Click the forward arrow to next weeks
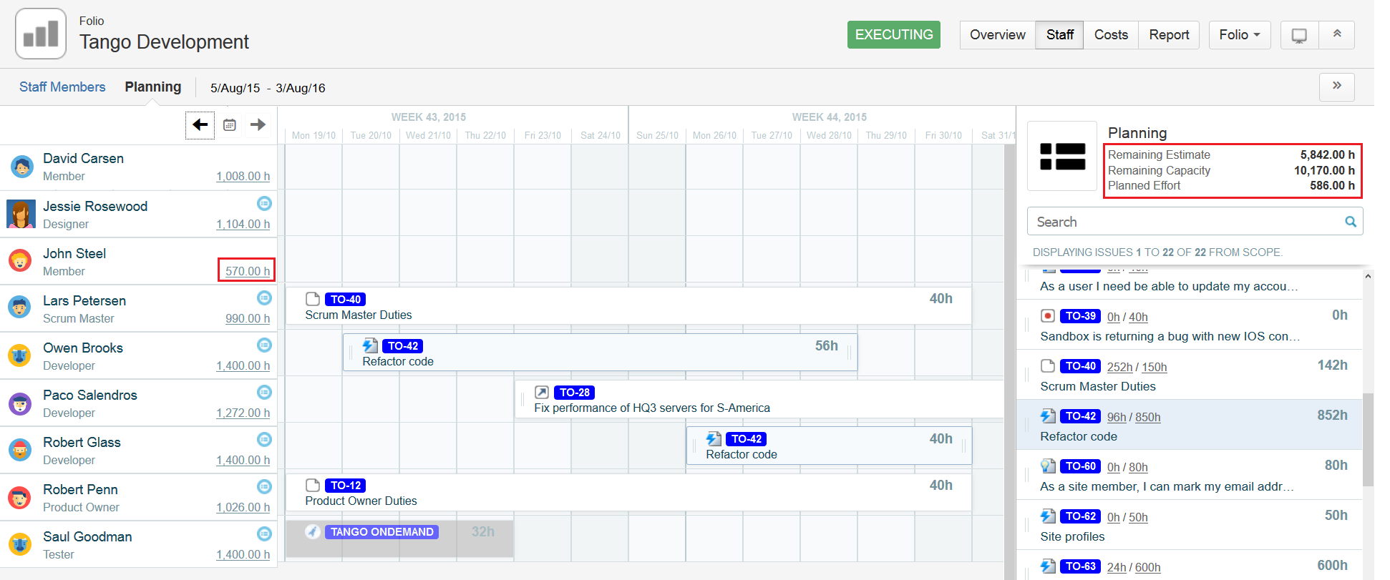Image resolution: width=1390 pixels, height=580 pixels. [258, 125]
